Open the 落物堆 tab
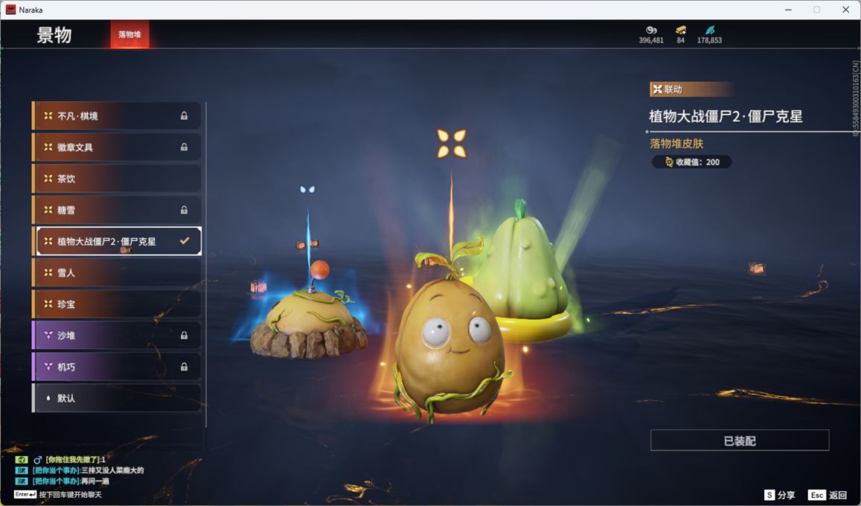This screenshot has height=506, width=861. (129, 35)
